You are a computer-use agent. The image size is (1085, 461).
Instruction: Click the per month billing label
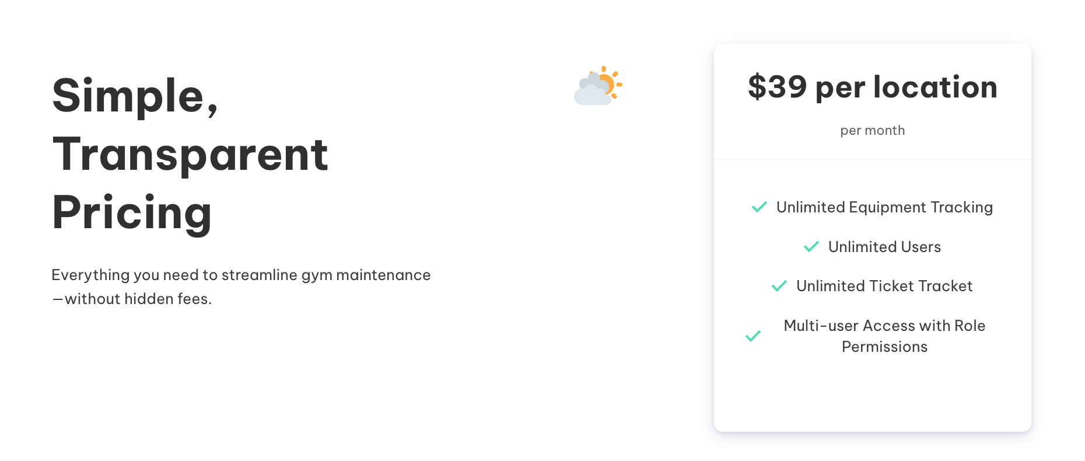click(872, 131)
